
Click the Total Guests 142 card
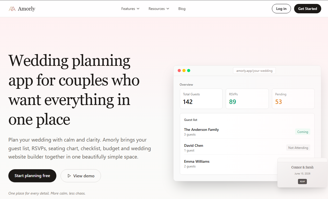201,99
